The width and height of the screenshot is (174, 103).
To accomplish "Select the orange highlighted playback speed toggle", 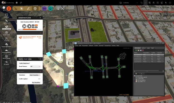I will click(36, 25).
